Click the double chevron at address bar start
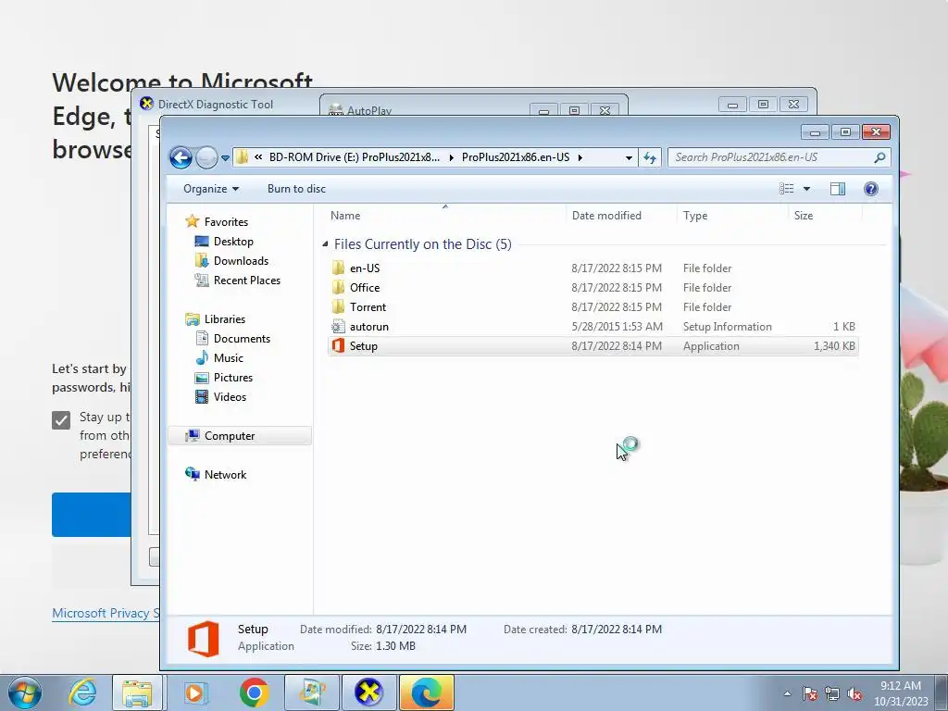948x711 pixels. coord(258,157)
